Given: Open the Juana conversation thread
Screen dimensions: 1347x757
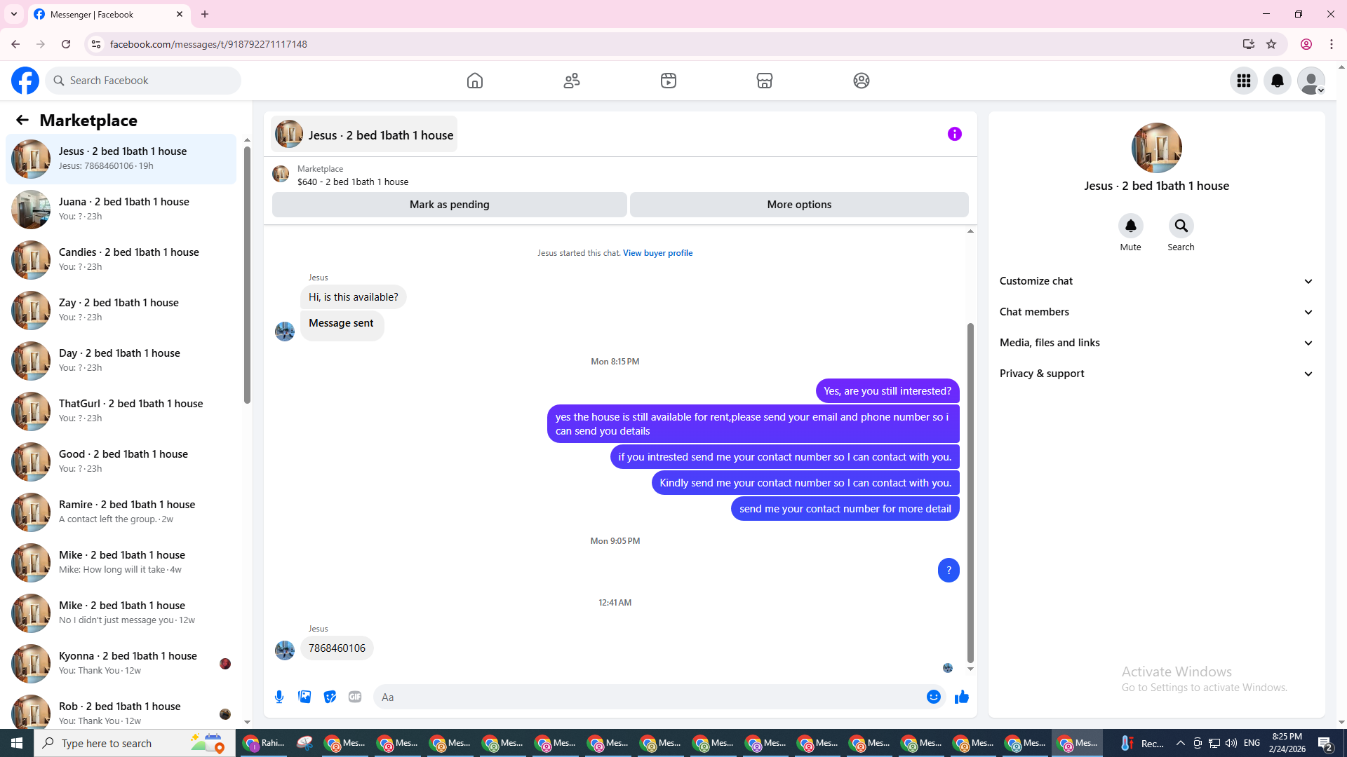Looking at the screenshot, I should tap(123, 209).
